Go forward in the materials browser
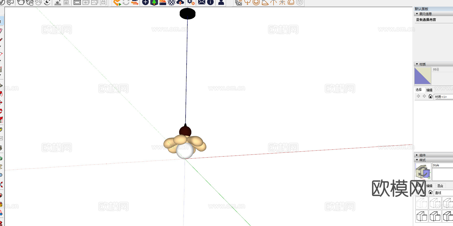The width and height of the screenshot is (453, 226). tap(424, 96)
